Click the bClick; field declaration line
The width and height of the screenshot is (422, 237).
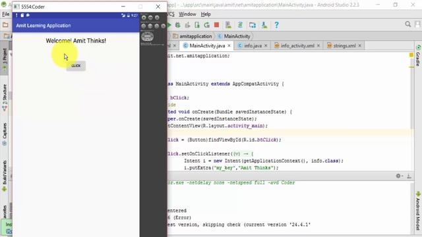coord(179,98)
